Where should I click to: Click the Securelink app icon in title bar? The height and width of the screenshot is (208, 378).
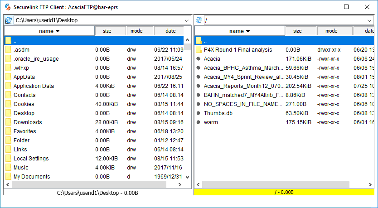(7, 7)
